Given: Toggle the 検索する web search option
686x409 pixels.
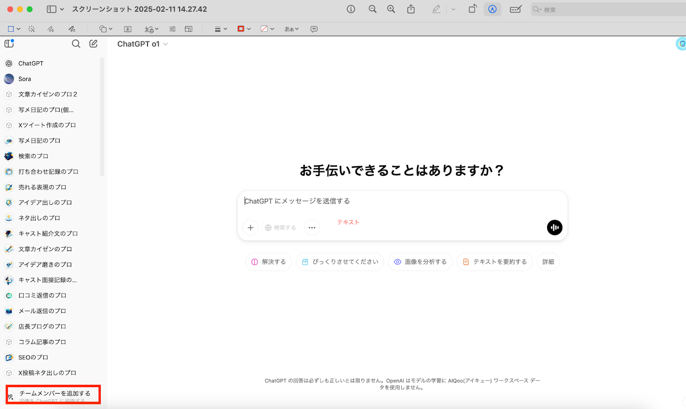Looking at the screenshot, I should coord(281,227).
